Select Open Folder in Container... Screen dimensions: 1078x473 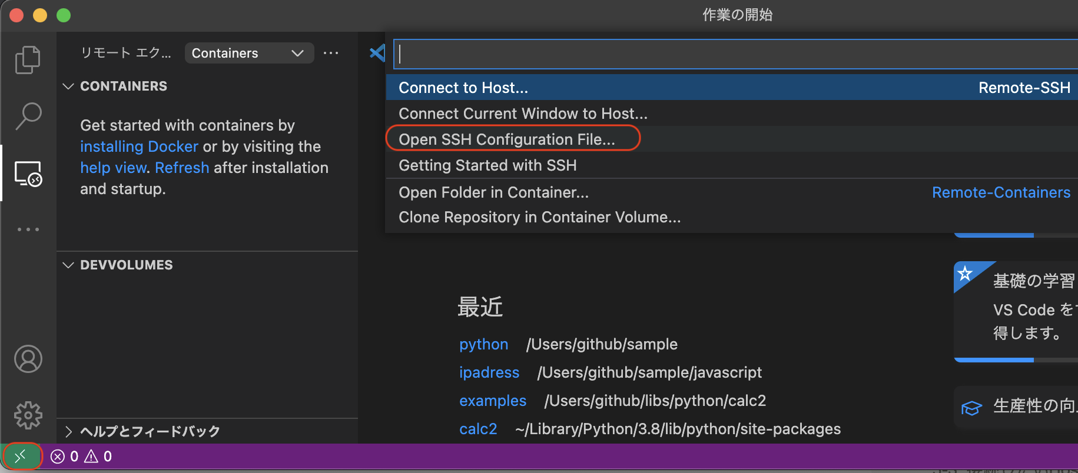tap(732, 192)
